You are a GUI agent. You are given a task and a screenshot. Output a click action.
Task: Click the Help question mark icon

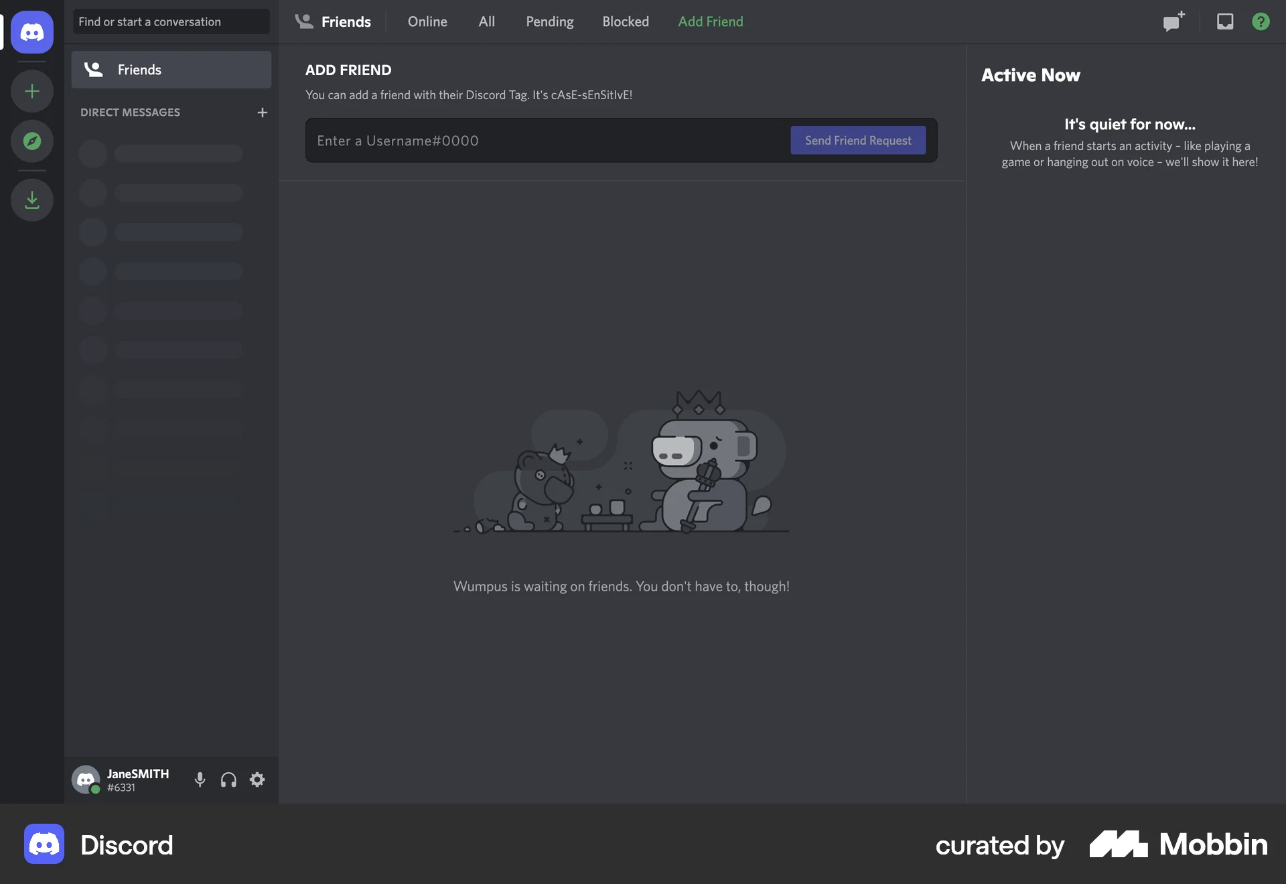1261,21
